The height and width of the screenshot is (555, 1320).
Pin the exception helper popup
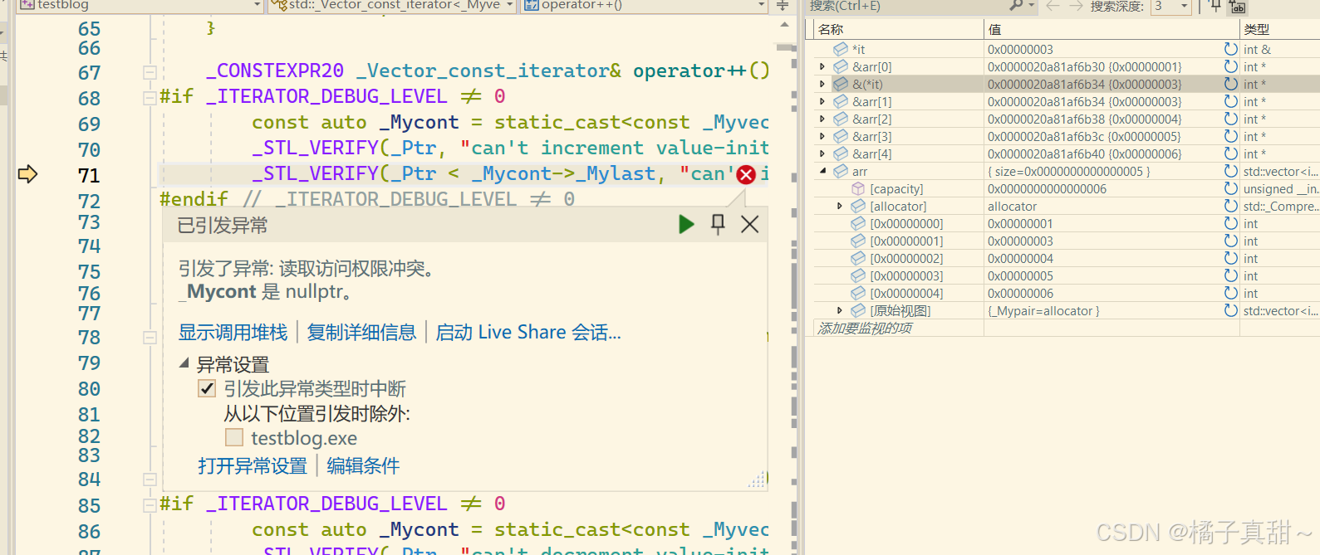point(718,224)
